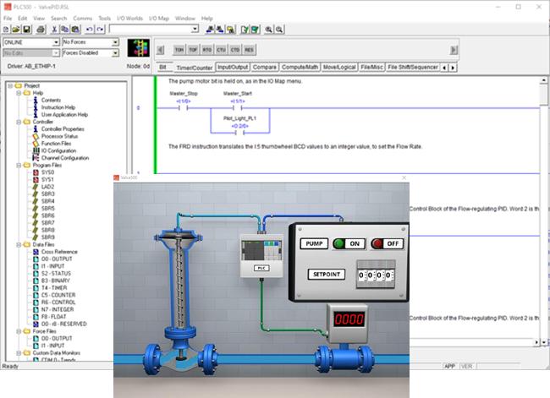Open the Comms menu
The width and height of the screenshot is (550, 398).
82,17
